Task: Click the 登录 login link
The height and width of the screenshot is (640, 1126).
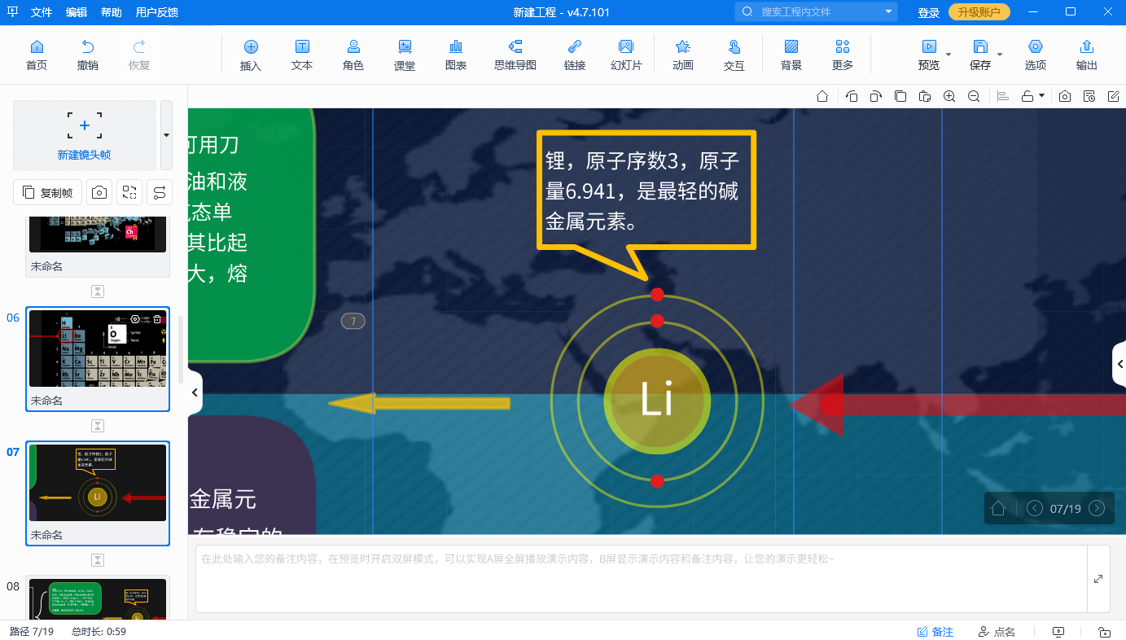Action: pyautogui.click(x=929, y=12)
